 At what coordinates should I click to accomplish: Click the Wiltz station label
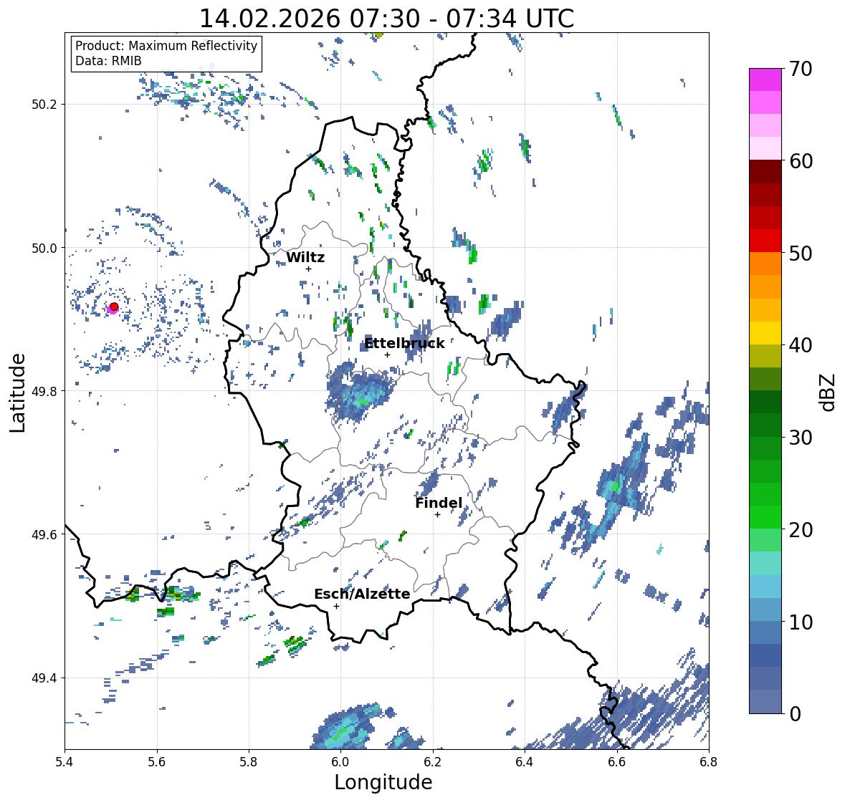pyautogui.click(x=305, y=257)
